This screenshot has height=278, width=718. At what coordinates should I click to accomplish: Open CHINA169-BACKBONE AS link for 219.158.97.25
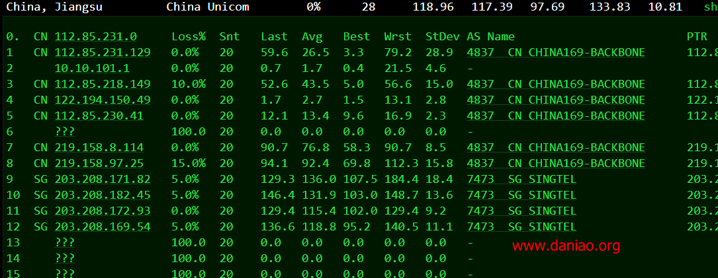(556, 164)
